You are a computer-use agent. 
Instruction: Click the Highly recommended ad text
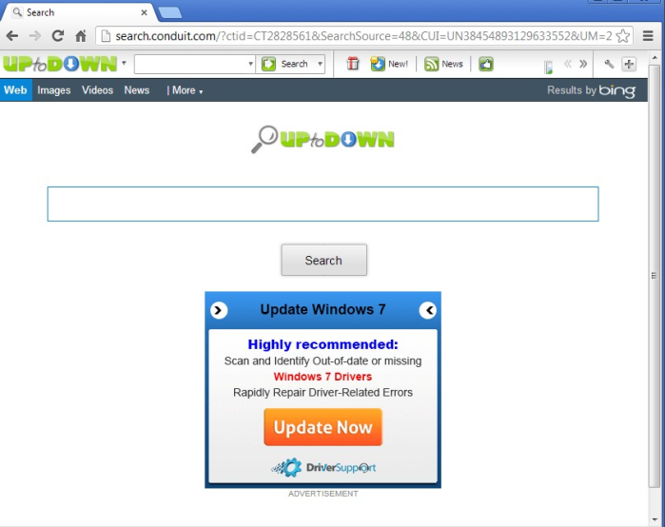pos(323,344)
